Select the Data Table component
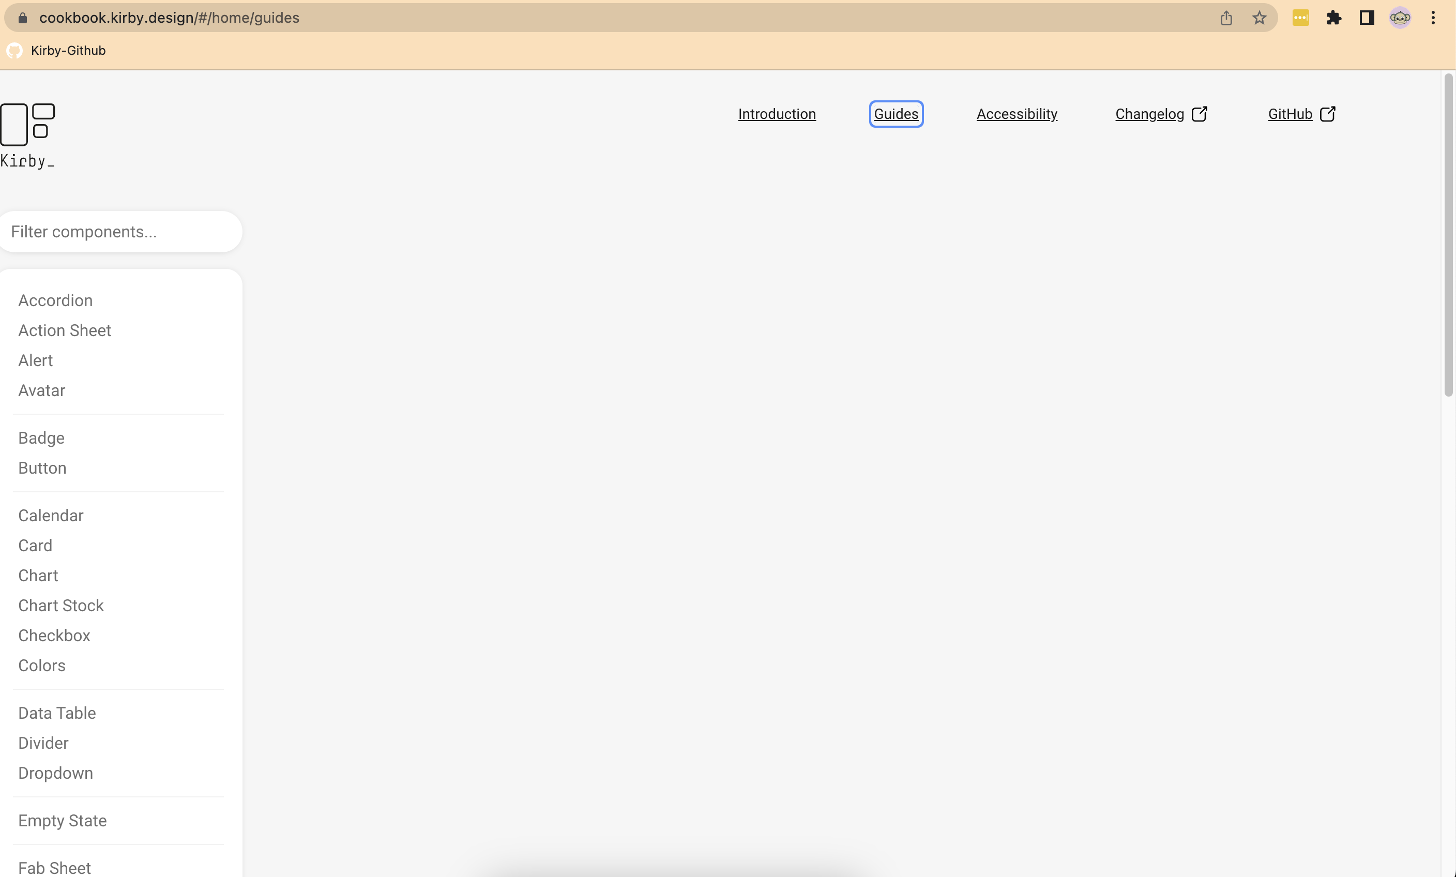Viewport: 1456px width, 877px height. (57, 713)
